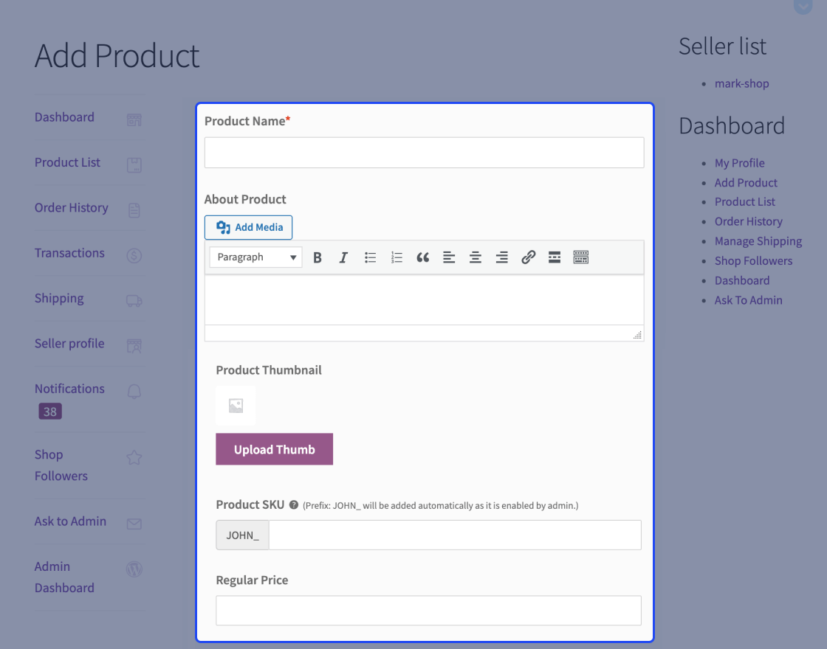827x649 pixels.
Task: Visit the mark-shop seller link
Action: (x=741, y=83)
